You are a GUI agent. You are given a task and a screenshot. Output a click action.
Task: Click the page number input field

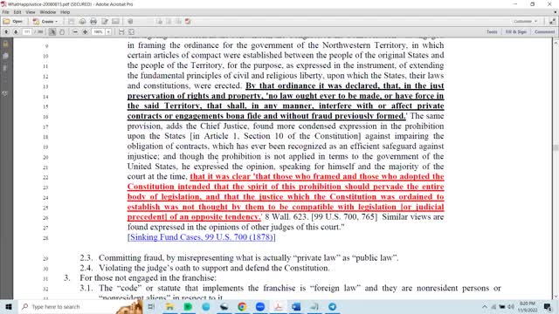point(27,32)
